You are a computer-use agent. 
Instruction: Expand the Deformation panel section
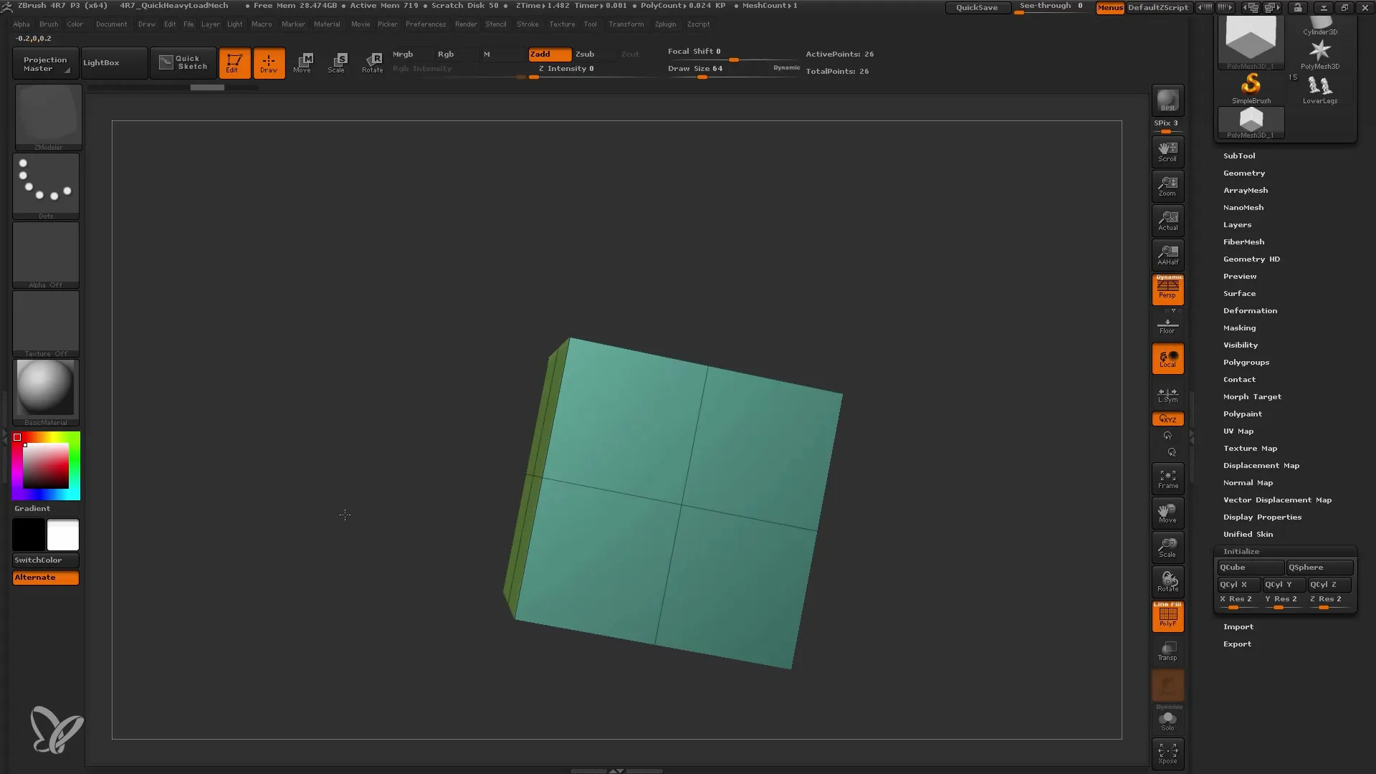coord(1251,310)
